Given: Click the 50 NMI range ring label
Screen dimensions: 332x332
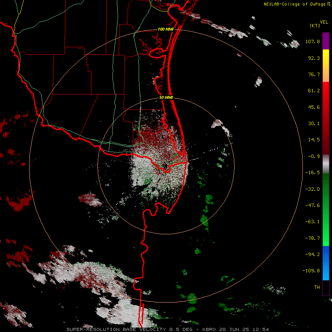Looking at the screenshot, I should pyautogui.click(x=166, y=98).
